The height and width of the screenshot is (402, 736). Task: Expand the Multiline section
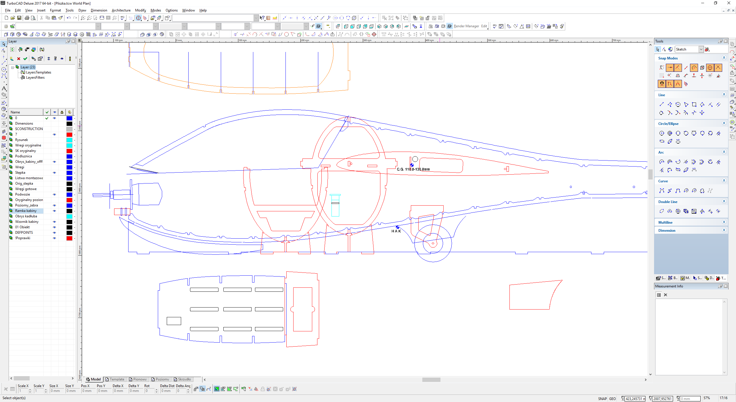point(724,222)
